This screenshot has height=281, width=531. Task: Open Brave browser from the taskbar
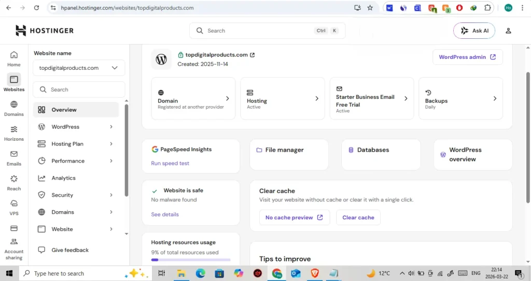315,273
